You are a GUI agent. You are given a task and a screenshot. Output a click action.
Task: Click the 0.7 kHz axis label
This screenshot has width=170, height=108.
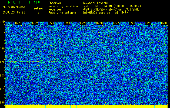[x=2, y=89]
